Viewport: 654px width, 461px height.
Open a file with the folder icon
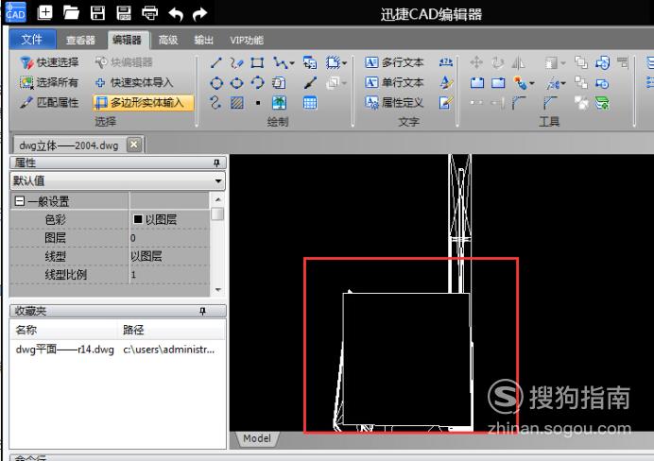[x=71, y=12]
